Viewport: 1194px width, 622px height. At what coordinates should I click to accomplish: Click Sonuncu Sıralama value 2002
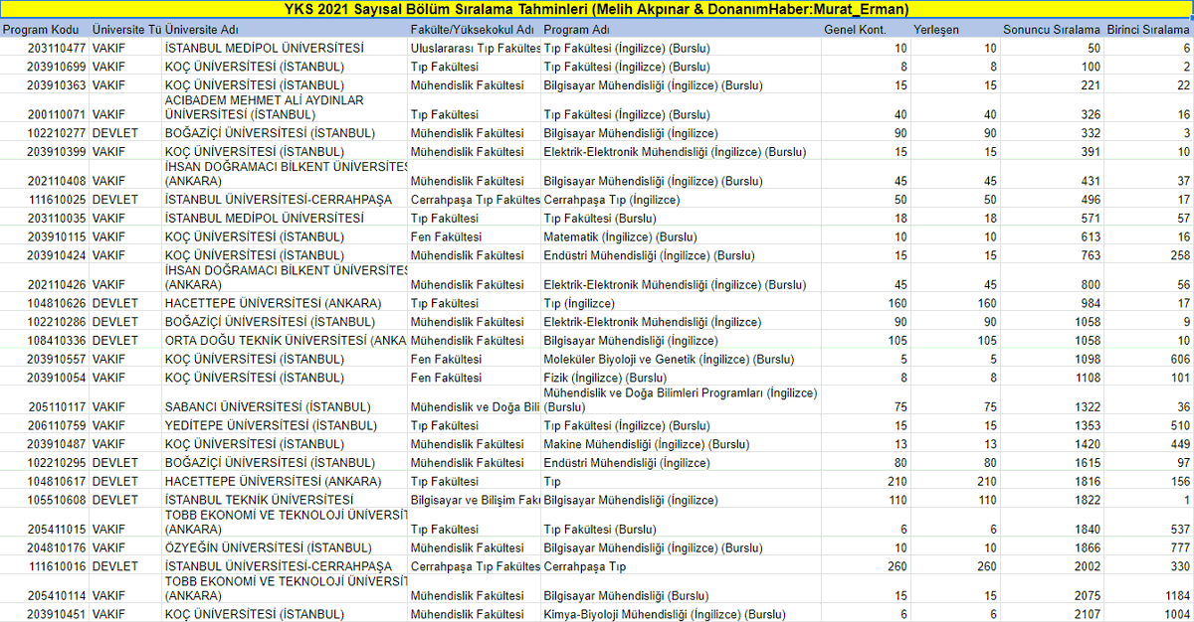click(1052, 566)
